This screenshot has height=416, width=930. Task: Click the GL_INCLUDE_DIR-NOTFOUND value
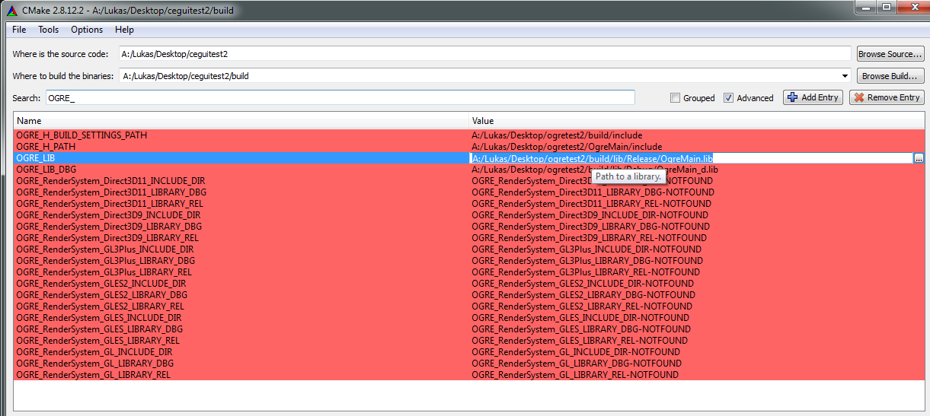[x=576, y=352]
